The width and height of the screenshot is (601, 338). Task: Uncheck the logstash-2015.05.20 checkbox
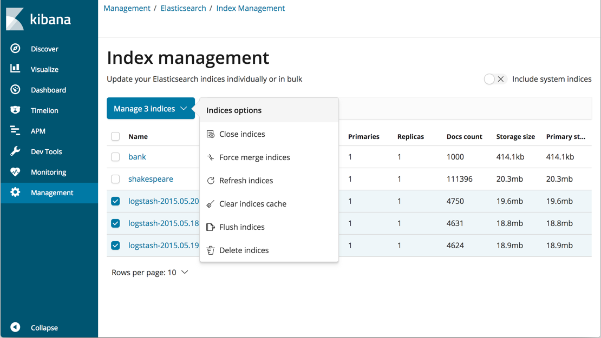click(115, 201)
